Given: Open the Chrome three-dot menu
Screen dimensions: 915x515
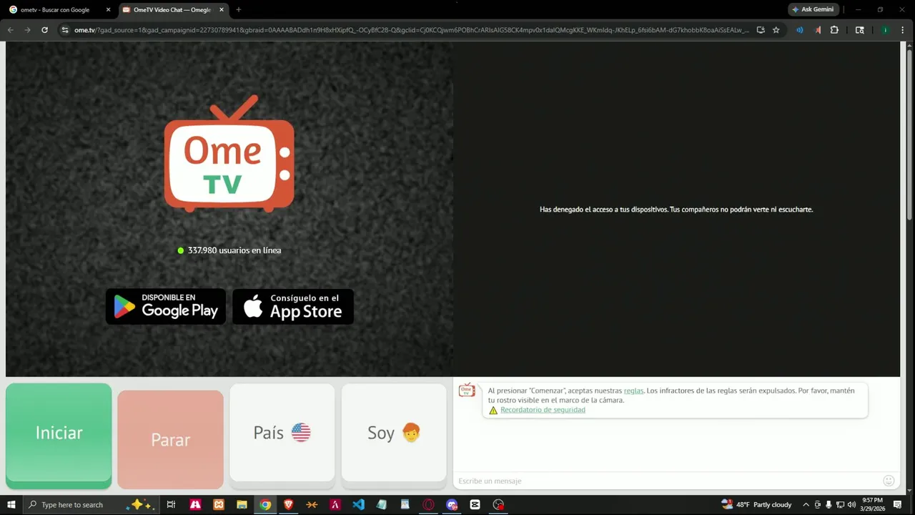Looking at the screenshot, I should click(904, 30).
